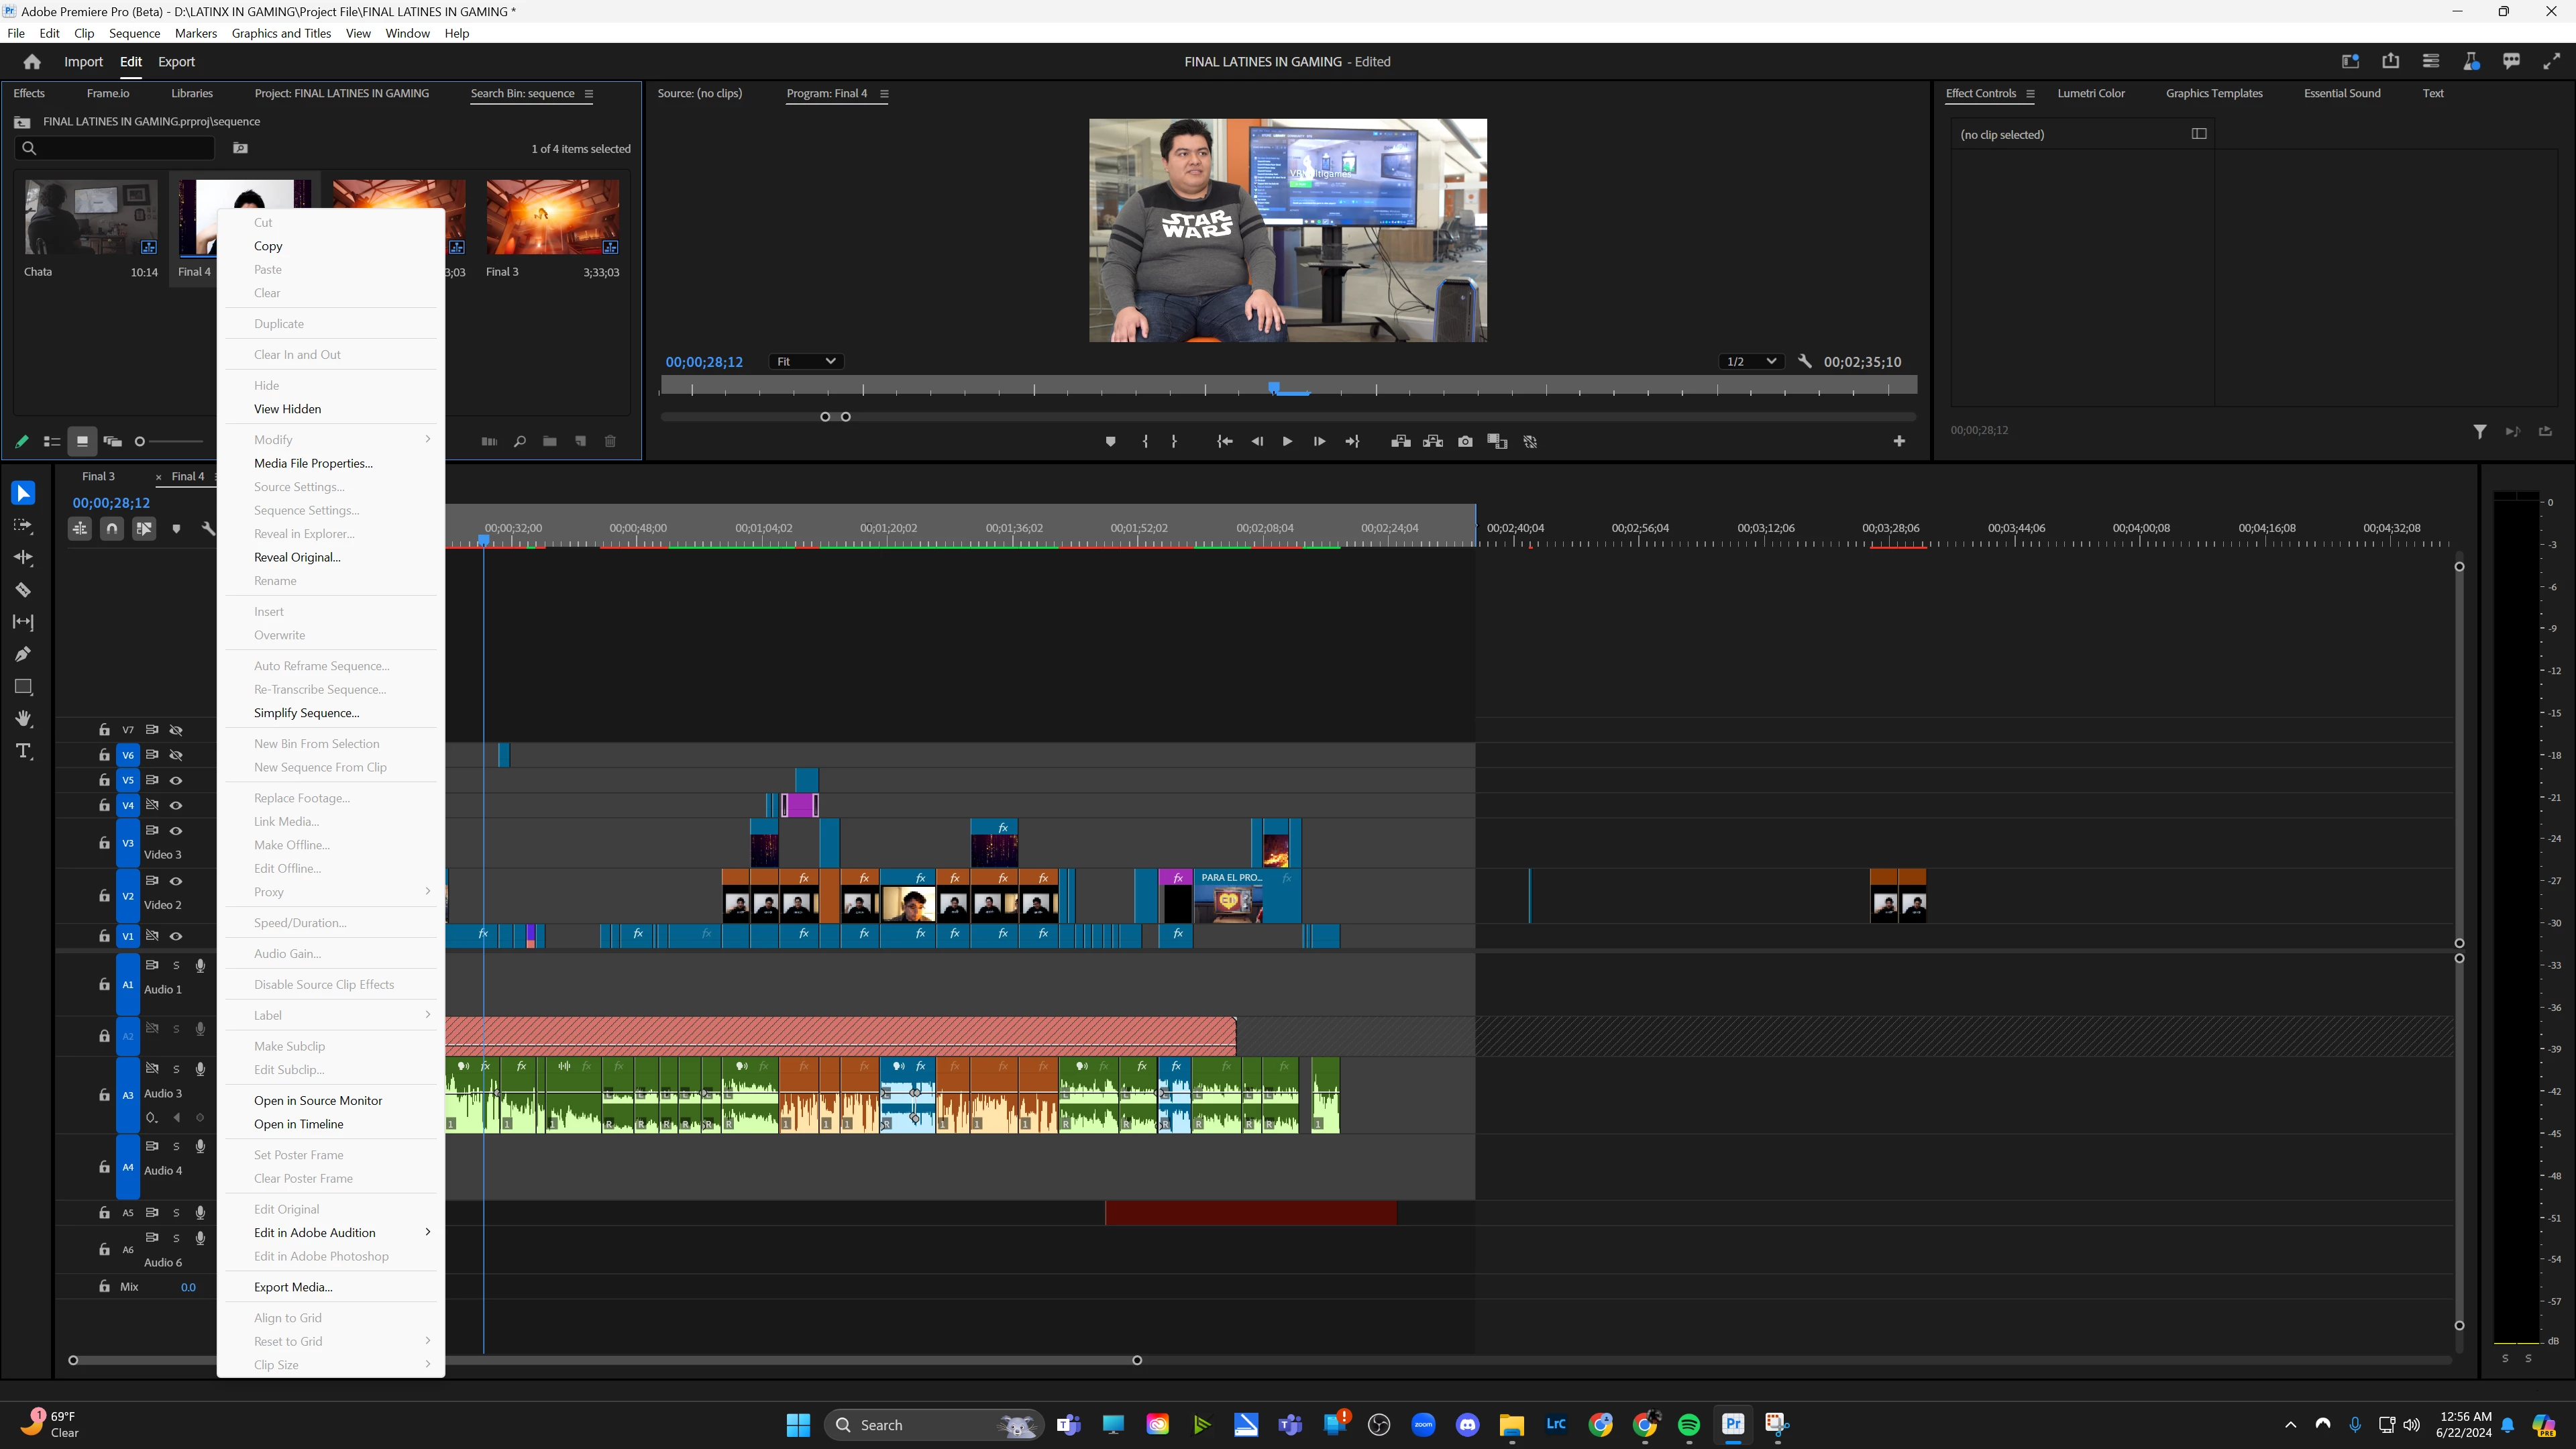The width and height of the screenshot is (2576, 1449).
Task: Select the Razor tool
Action: coord(23,590)
